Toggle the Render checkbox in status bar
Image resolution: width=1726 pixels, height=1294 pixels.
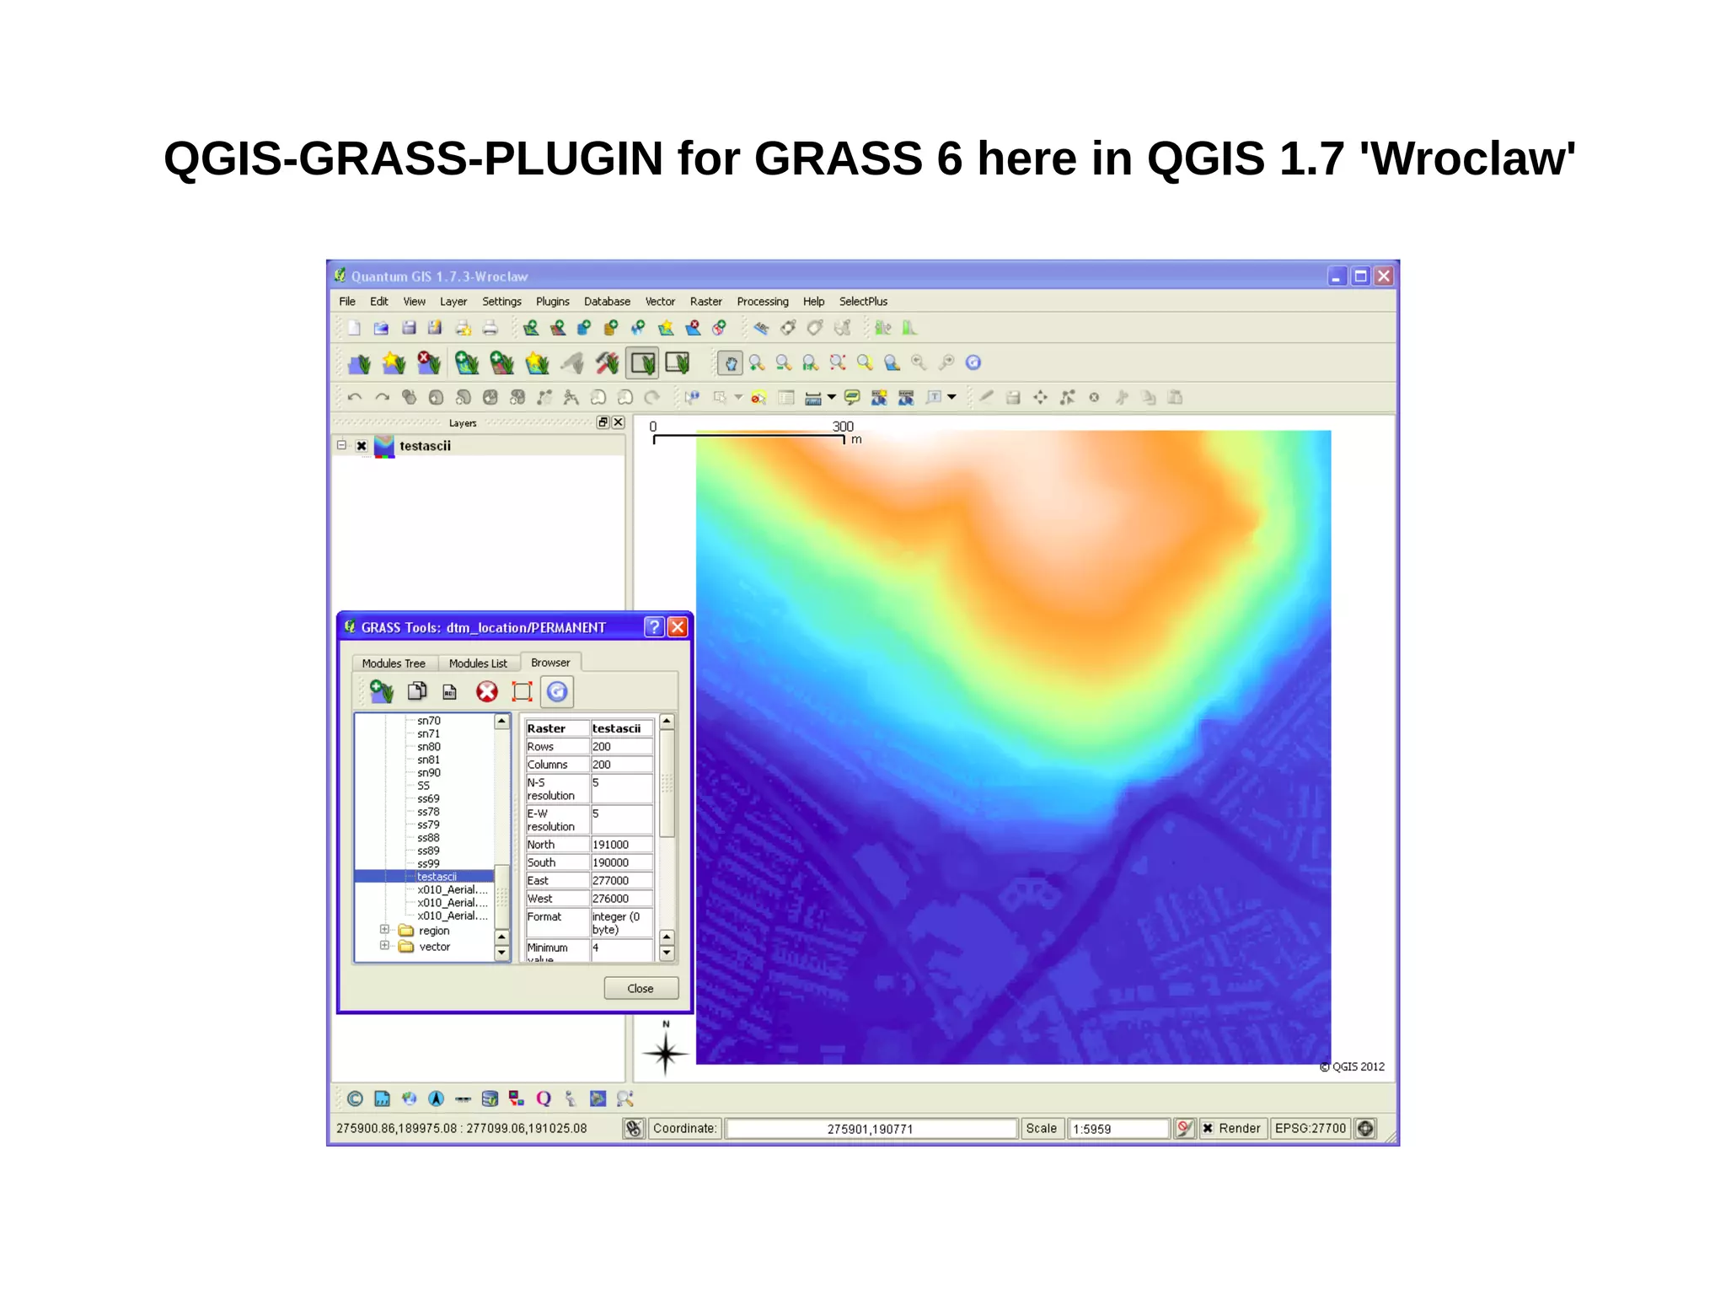(x=1208, y=1128)
